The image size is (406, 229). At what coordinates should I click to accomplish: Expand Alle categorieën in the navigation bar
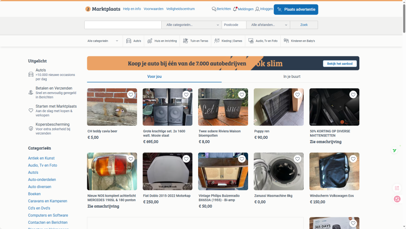click(103, 41)
